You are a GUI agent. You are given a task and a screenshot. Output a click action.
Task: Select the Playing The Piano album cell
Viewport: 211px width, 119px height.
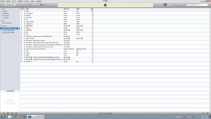(81, 49)
